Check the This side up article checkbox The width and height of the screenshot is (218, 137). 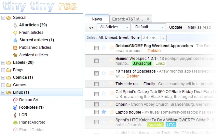(x=96, y=84)
